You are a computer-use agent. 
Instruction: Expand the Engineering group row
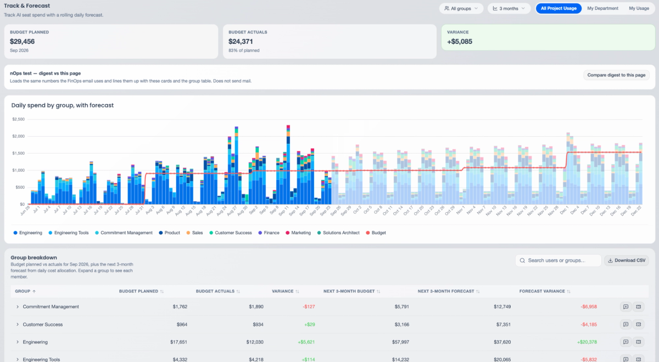(18, 342)
